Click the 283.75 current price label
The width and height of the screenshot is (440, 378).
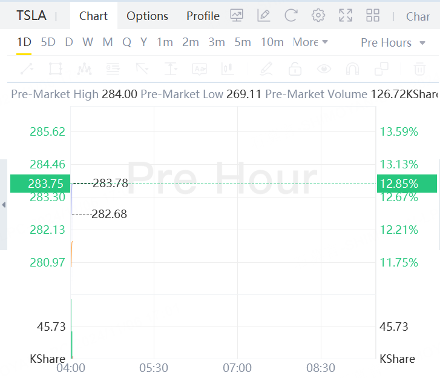tap(41, 184)
